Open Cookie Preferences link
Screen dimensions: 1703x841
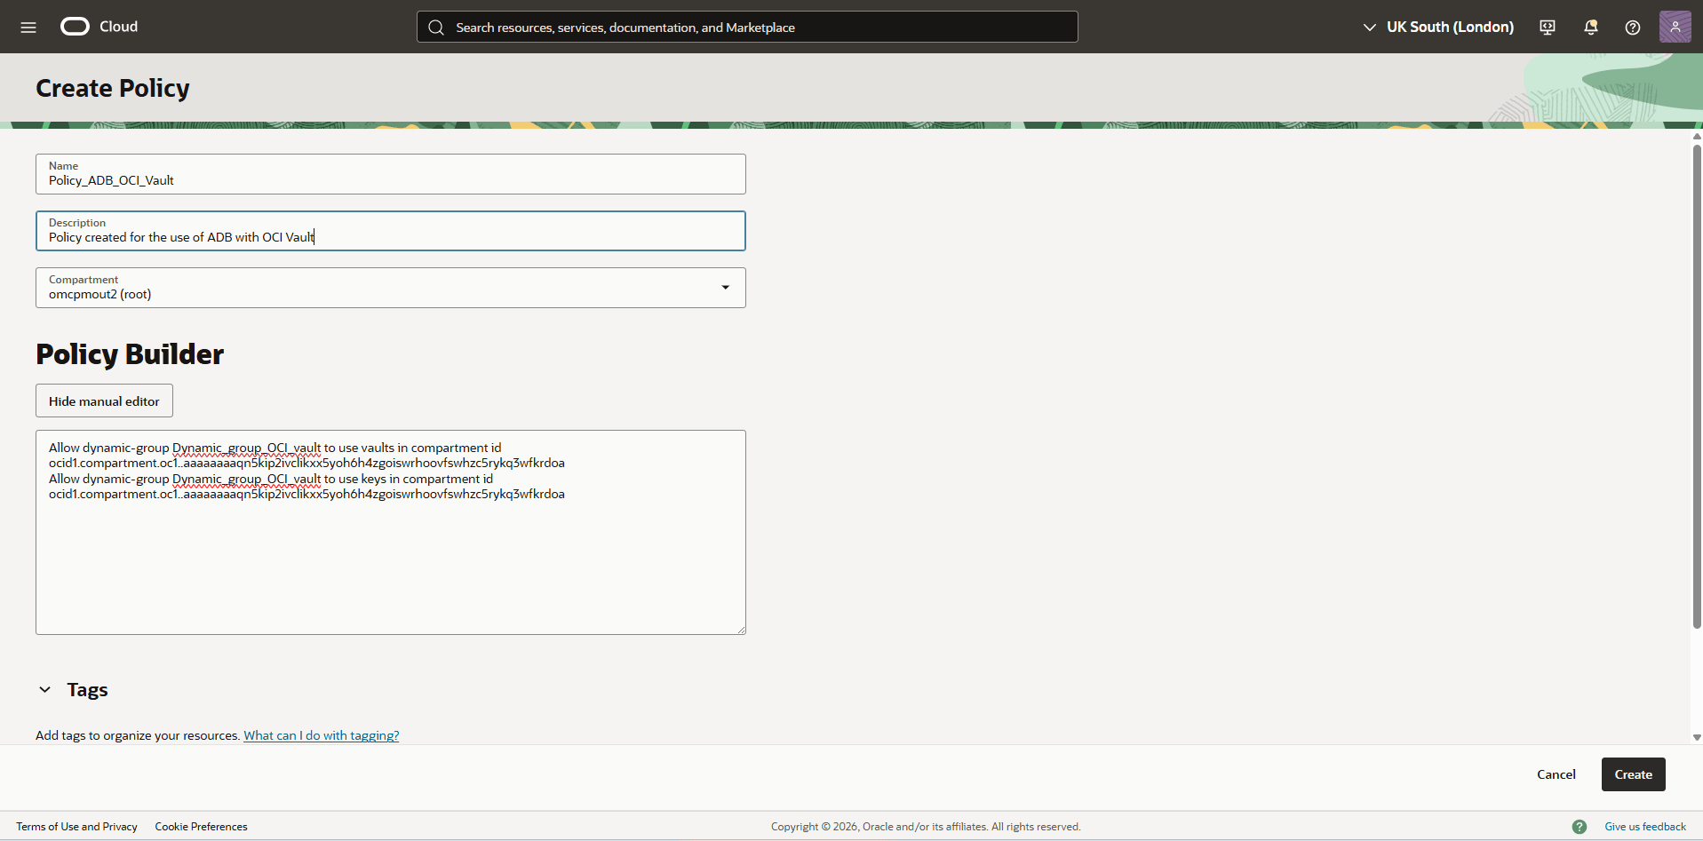201,827
